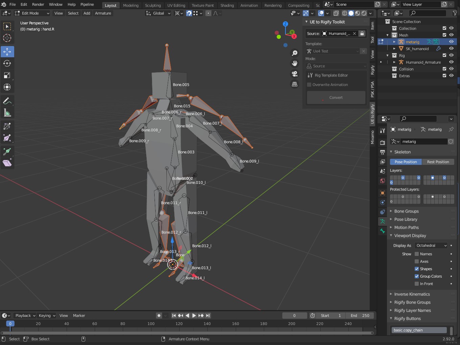Hide the SK_humanoid mesh with its eye toggle
The height and width of the screenshot is (345, 460).
point(451,48)
